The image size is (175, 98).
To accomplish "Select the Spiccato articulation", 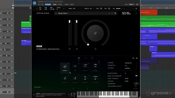I will (x=65, y=80).
